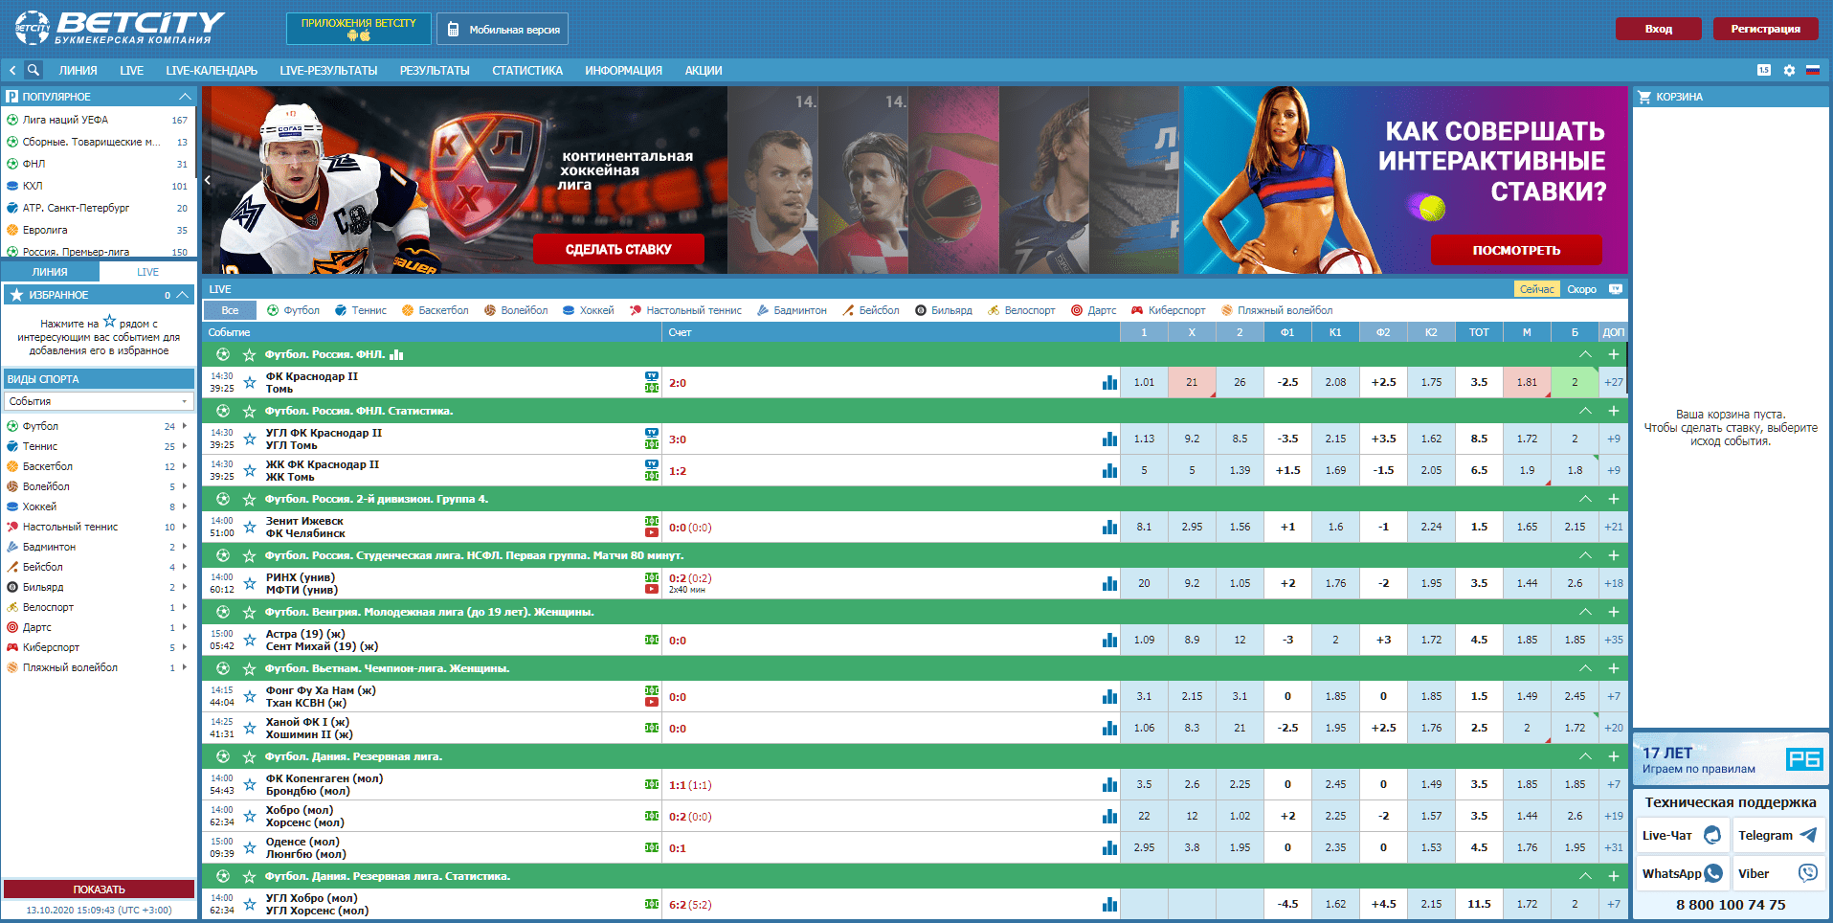This screenshot has height=923, width=1833.
Task: Click ПОСМОТРЕТЬ on interactive bets banner
Action: tap(1516, 250)
